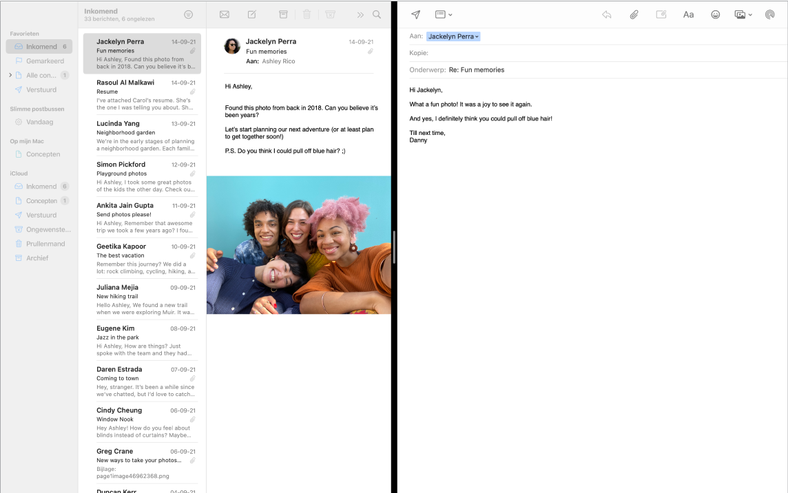The width and height of the screenshot is (788, 493).
Task: Open the mailbox search
Action: [x=376, y=14]
